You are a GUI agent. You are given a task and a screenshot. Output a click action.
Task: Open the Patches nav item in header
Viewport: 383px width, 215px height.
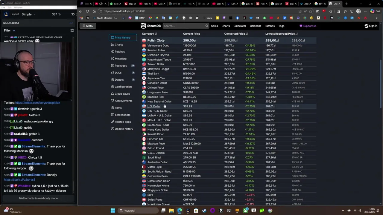point(270,26)
